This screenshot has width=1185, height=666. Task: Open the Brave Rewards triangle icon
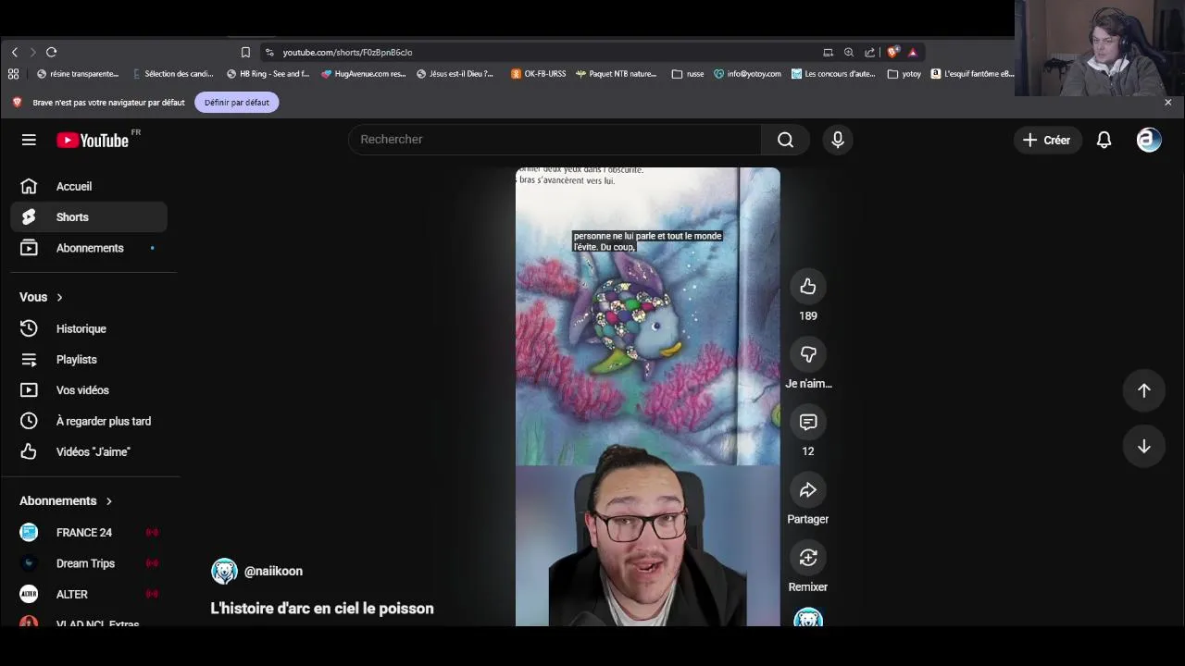click(913, 53)
